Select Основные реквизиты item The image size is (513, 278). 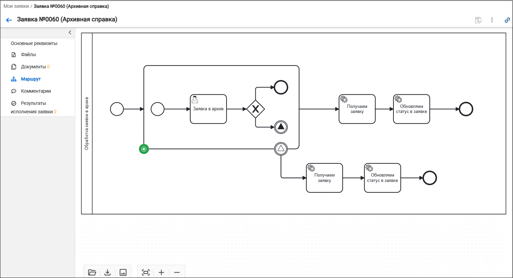34,43
